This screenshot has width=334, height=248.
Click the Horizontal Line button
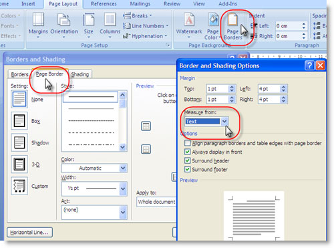[29, 233]
